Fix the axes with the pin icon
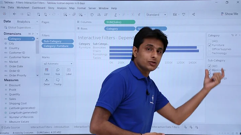 point(139,14)
